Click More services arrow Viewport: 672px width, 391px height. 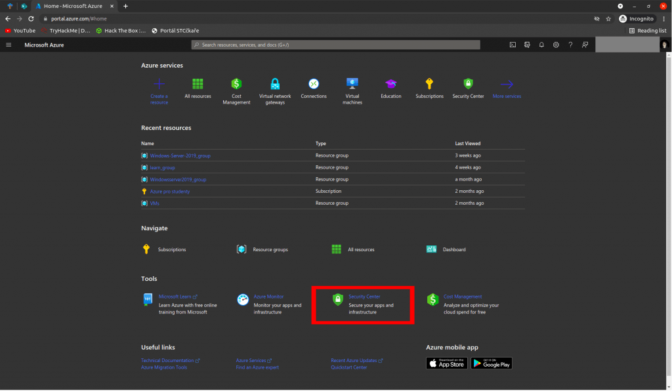click(x=507, y=84)
